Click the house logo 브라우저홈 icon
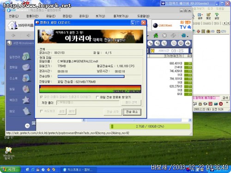The width and height of the screenshot is (231, 173). coord(12,25)
